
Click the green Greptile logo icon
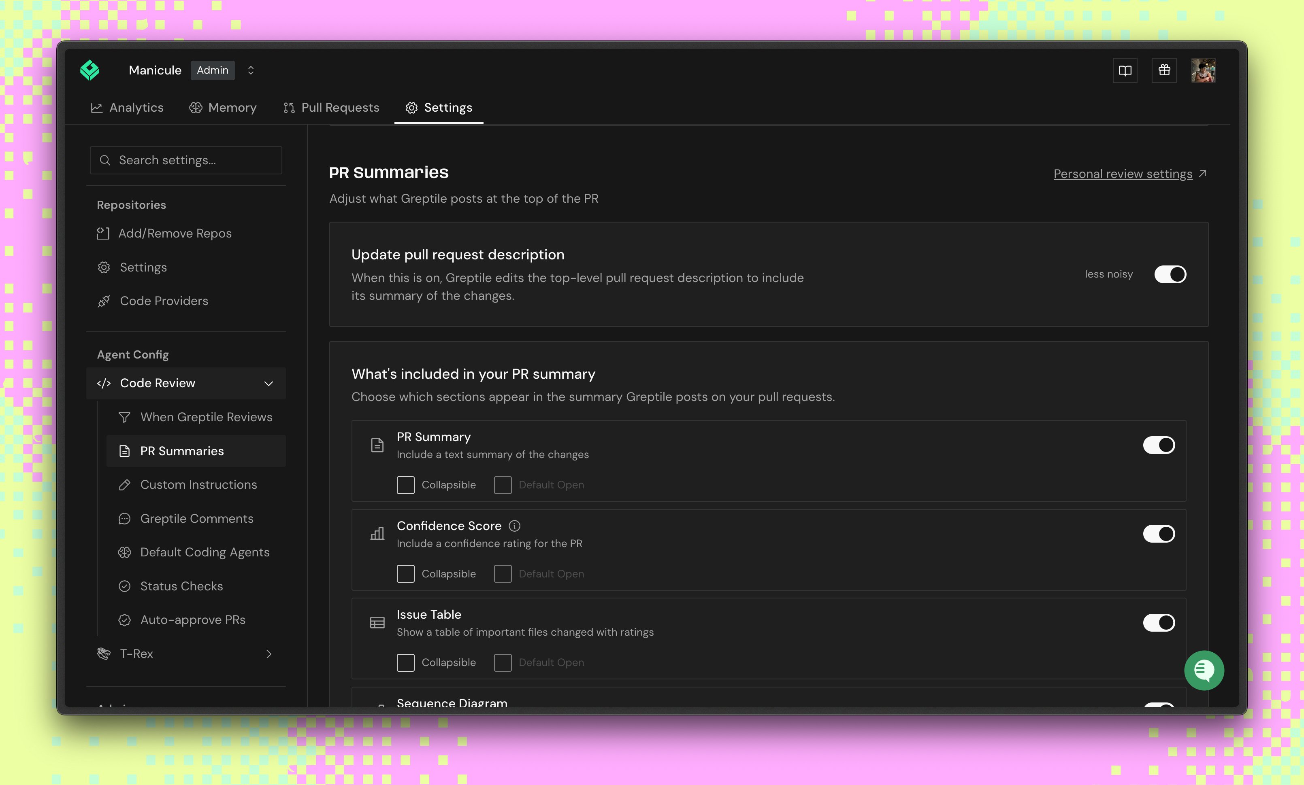click(90, 70)
